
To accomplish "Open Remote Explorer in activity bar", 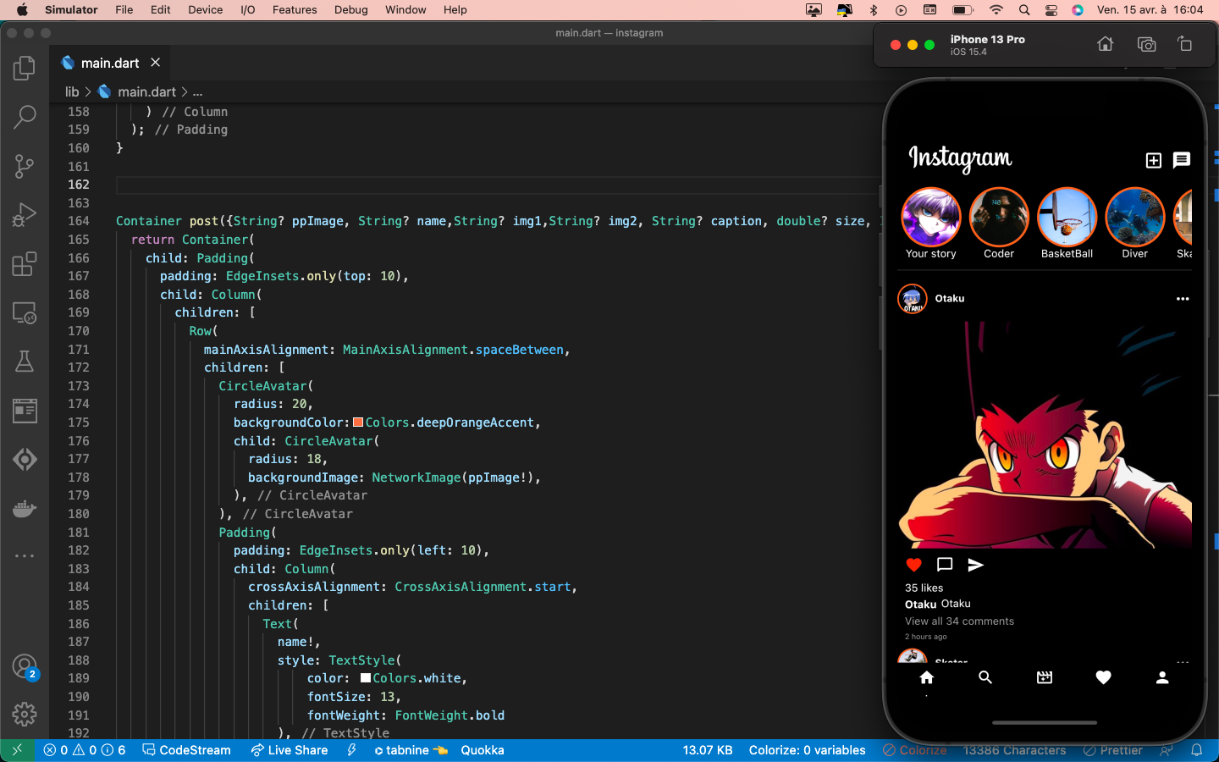I will pos(25,313).
